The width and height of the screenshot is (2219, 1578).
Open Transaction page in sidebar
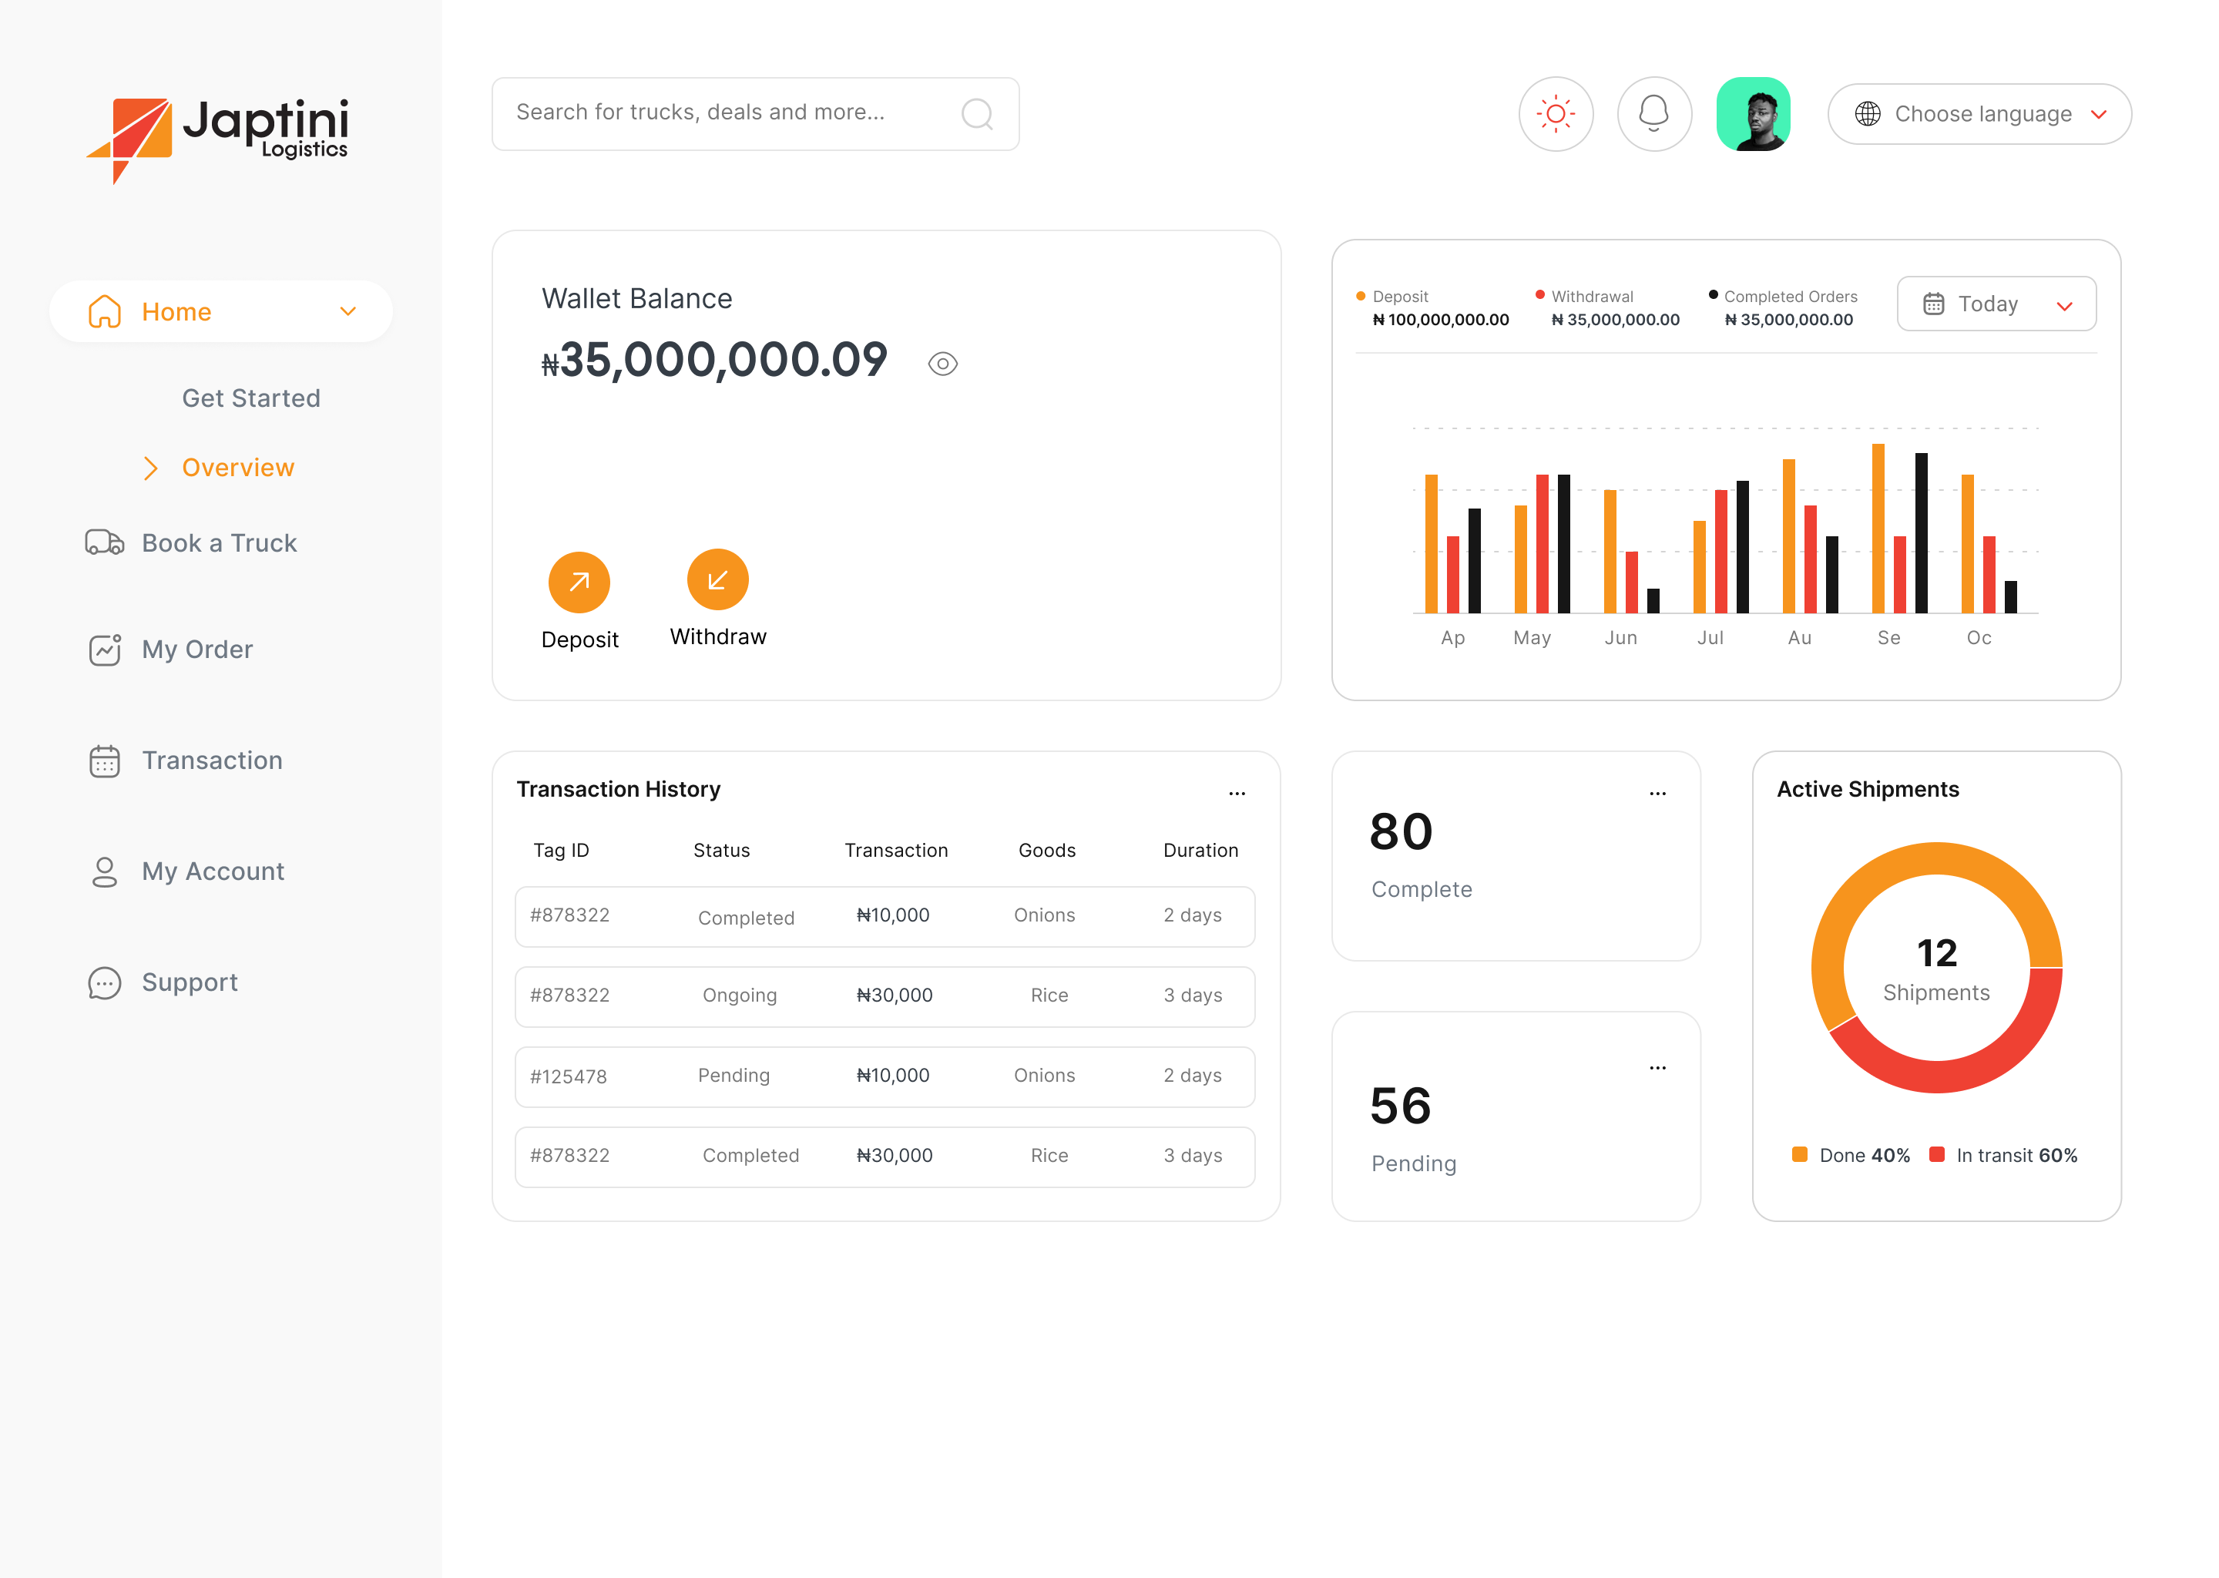tap(213, 760)
